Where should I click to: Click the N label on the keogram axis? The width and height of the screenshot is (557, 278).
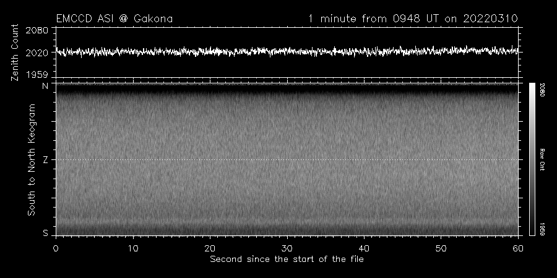(x=45, y=86)
